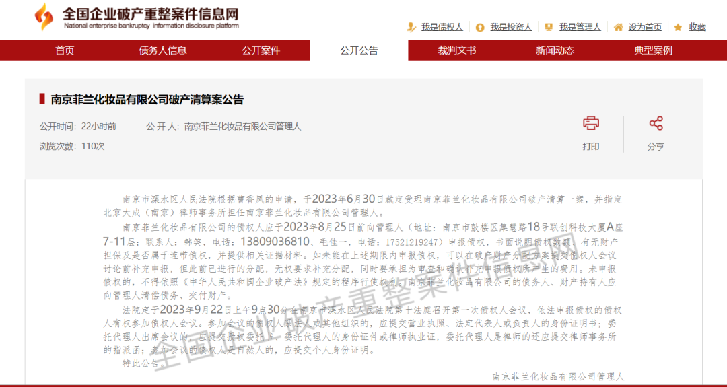Open the 首页 navigation tab
727x387 pixels.
click(65, 50)
